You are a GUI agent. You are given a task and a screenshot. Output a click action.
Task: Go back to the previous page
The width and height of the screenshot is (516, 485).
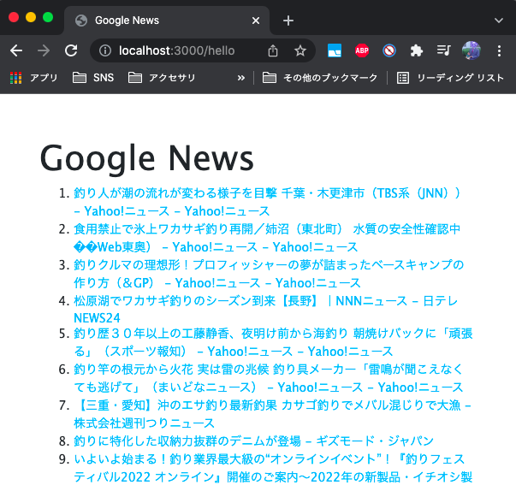(16, 50)
